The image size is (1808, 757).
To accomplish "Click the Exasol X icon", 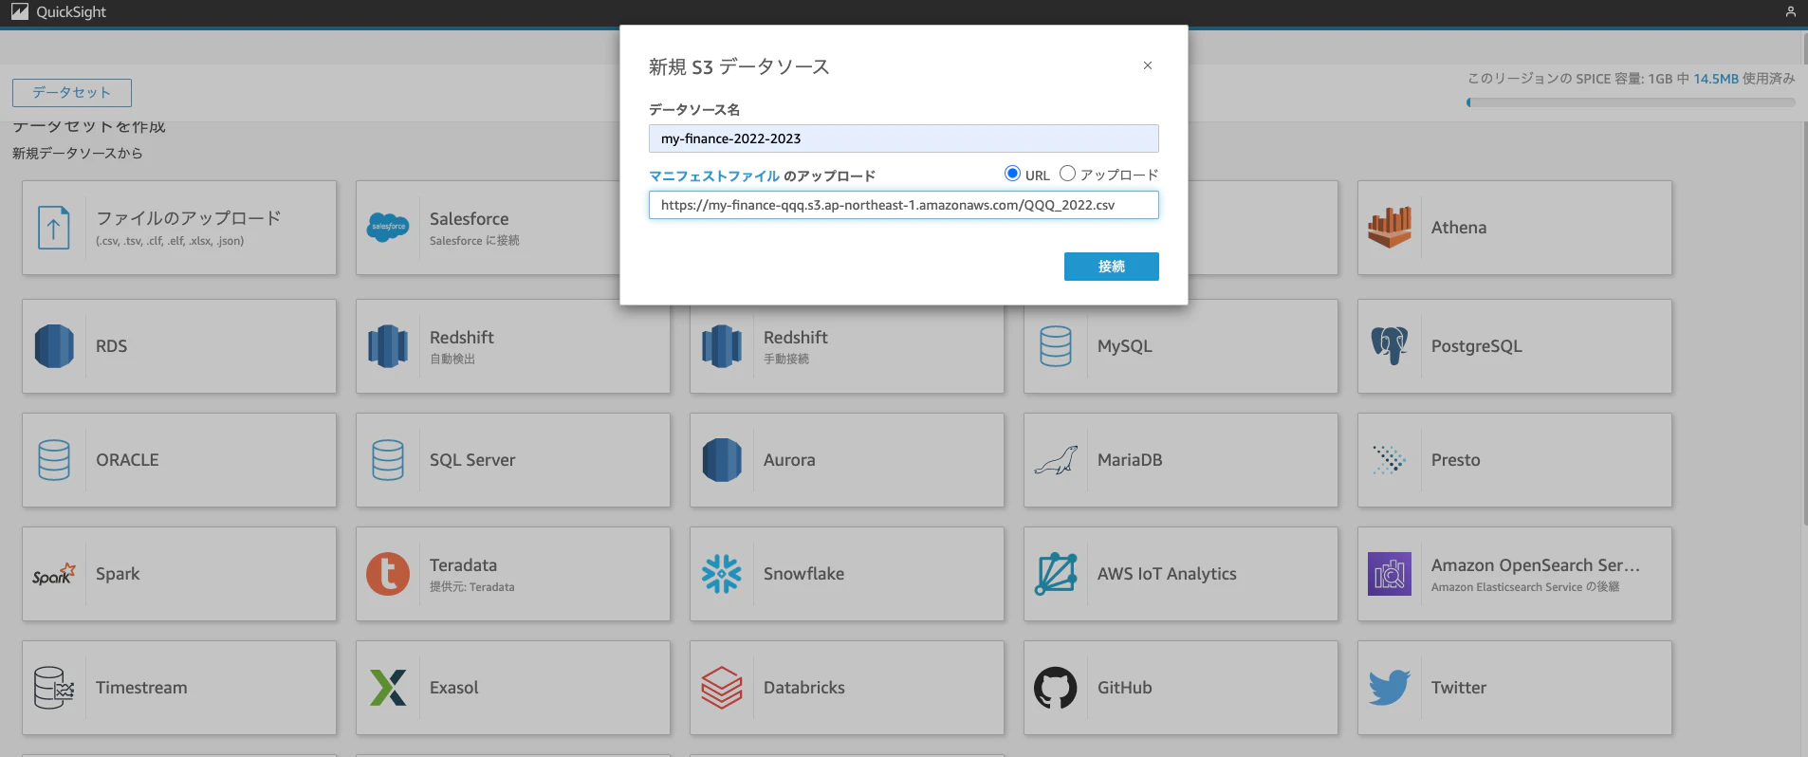I will [x=388, y=688].
